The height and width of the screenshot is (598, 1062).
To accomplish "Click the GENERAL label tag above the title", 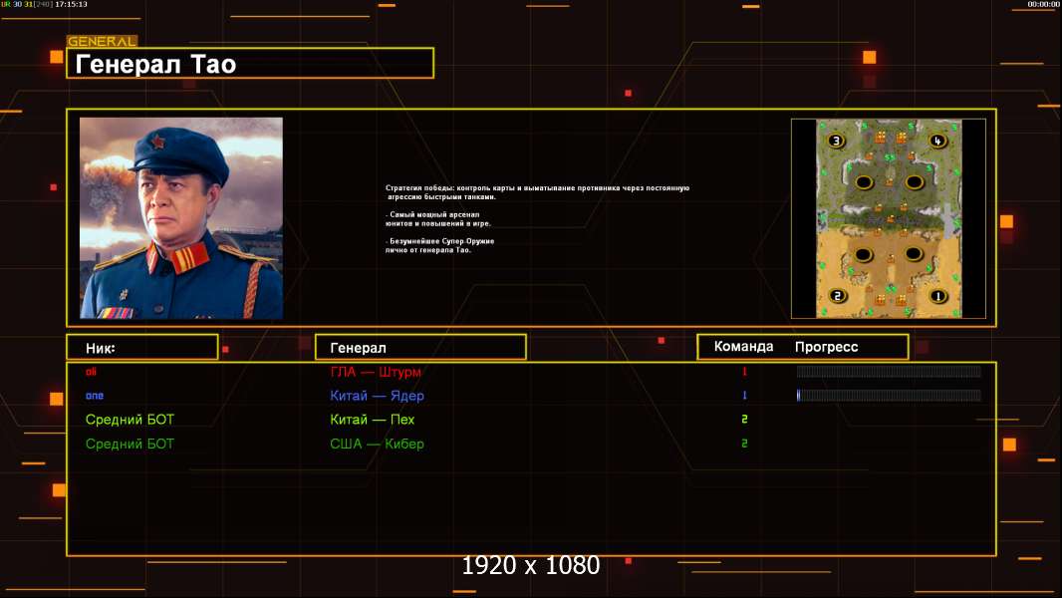I will (103, 41).
